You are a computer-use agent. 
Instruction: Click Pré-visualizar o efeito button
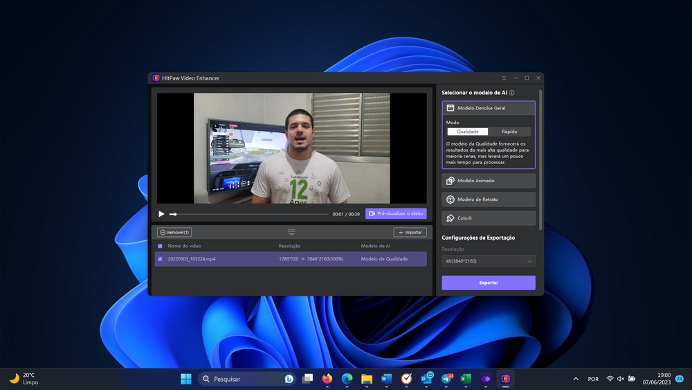pyautogui.click(x=396, y=214)
